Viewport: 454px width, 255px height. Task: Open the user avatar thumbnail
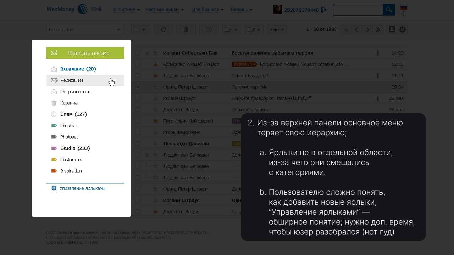coord(277,10)
